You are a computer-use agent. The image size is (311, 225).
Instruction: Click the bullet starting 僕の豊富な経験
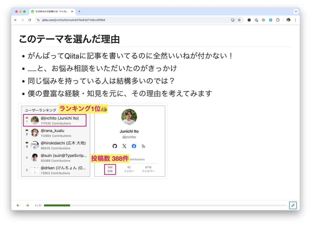[120, 93]
